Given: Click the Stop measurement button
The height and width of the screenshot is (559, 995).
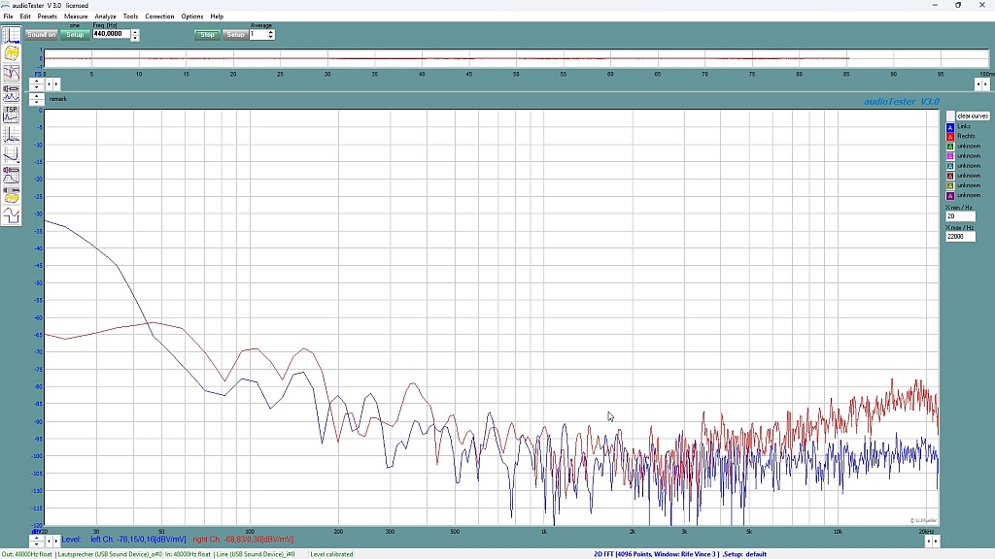Looking at the screenshot, I should pyautogui.click(x=208, y=35).
